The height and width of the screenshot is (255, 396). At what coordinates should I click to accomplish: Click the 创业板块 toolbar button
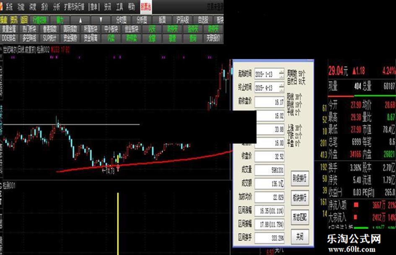tap(132, 29)
